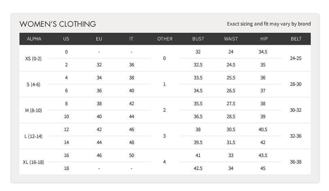Click the L (12-14) size row label

[x=34, y=136]
